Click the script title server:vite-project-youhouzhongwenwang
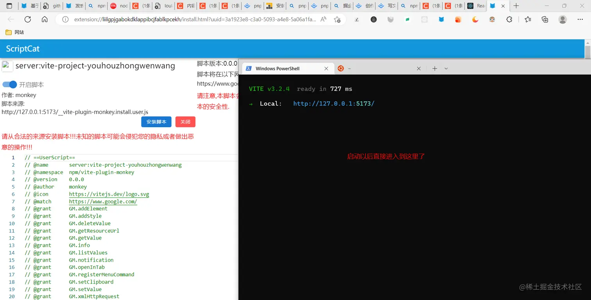 tap(95, 66)
